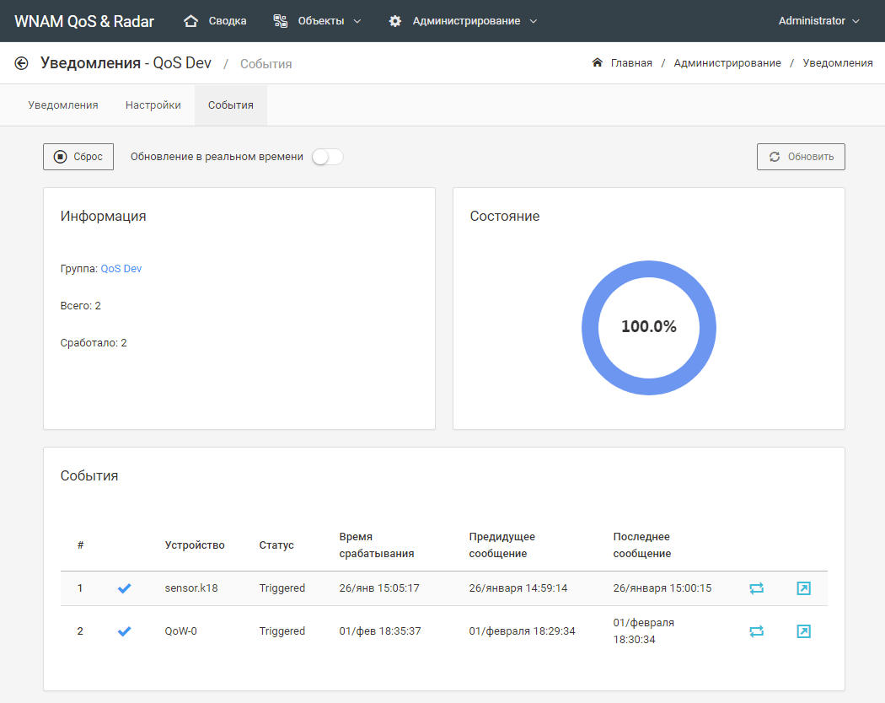Image resolution: width=885 pixels, height=703 pixels.
Task: Open the Администрирование menu
Action: pos(463,21)
